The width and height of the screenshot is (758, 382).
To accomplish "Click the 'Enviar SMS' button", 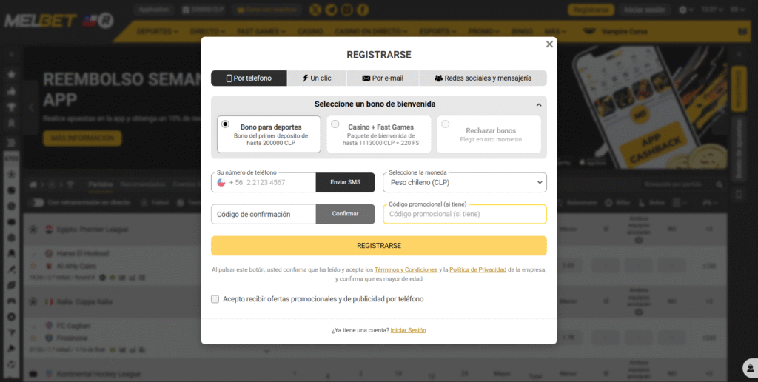I will click(345, 182).
